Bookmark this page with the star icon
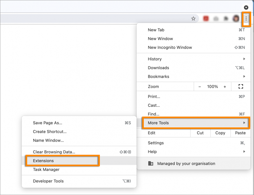Screen dimensions: 254x195 (x=193, y=19)
